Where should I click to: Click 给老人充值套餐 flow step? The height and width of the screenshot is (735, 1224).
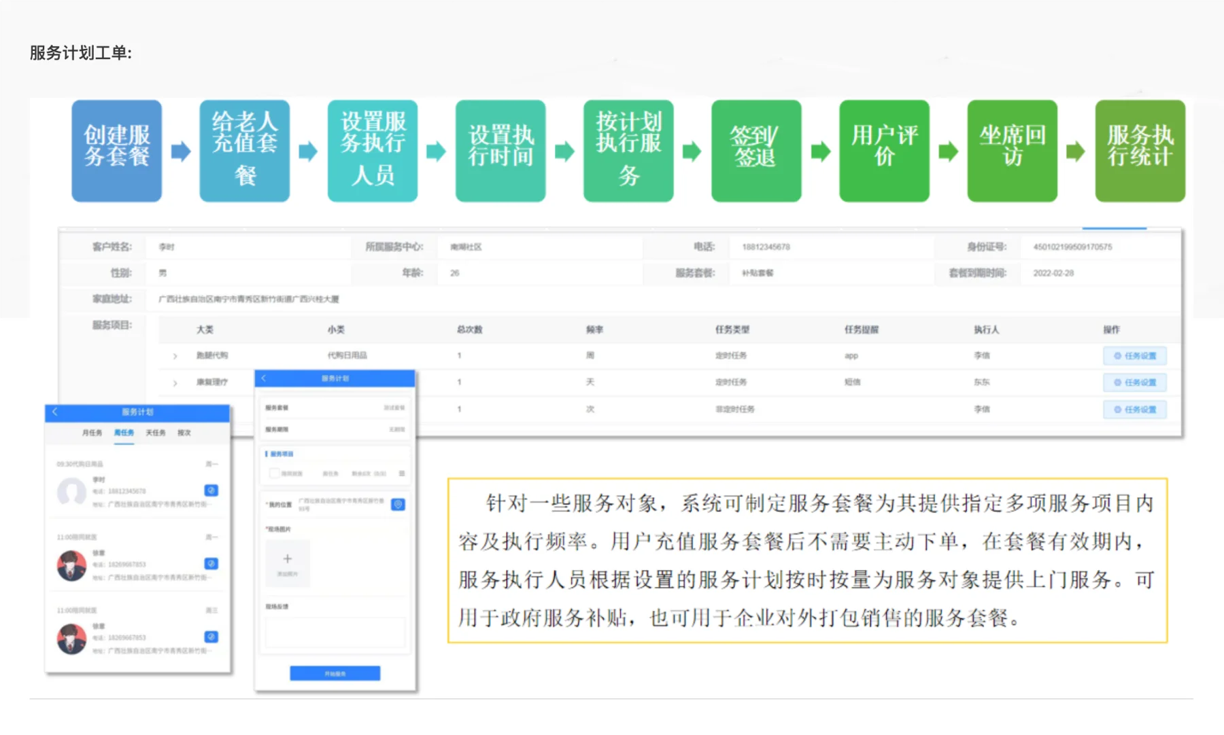point(245,151)
